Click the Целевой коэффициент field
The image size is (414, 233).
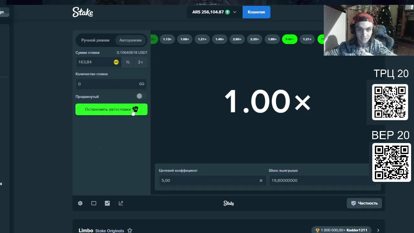[212, 181]
